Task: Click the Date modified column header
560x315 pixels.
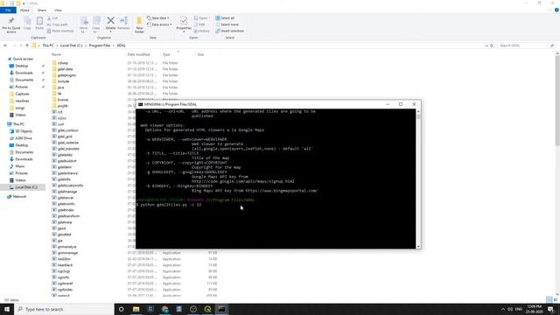Action: 138,54
